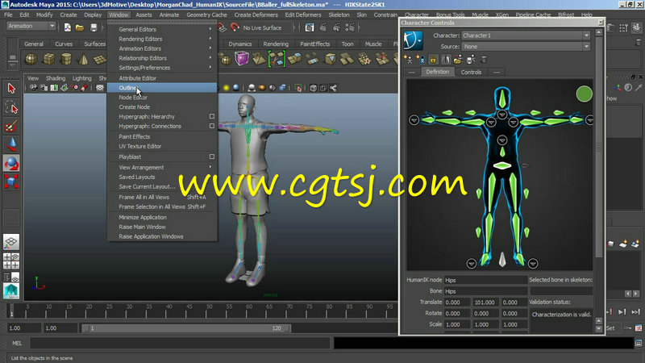Click the Translate Y field showing 101.000
Viewport: 645px width, 363px height.
[x=485, y=302]
